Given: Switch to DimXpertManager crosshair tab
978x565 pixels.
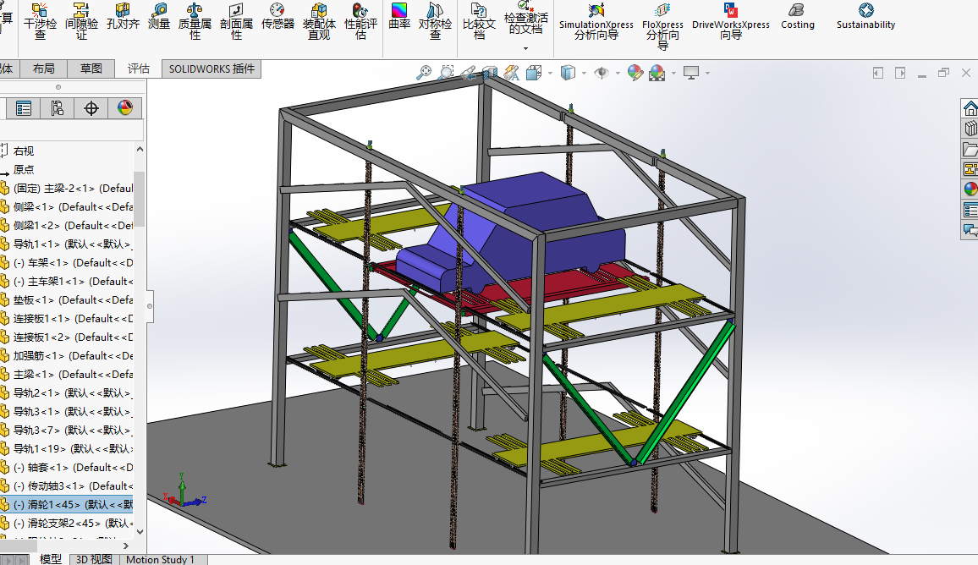Looking at the screenshot, I should point(91,108).
